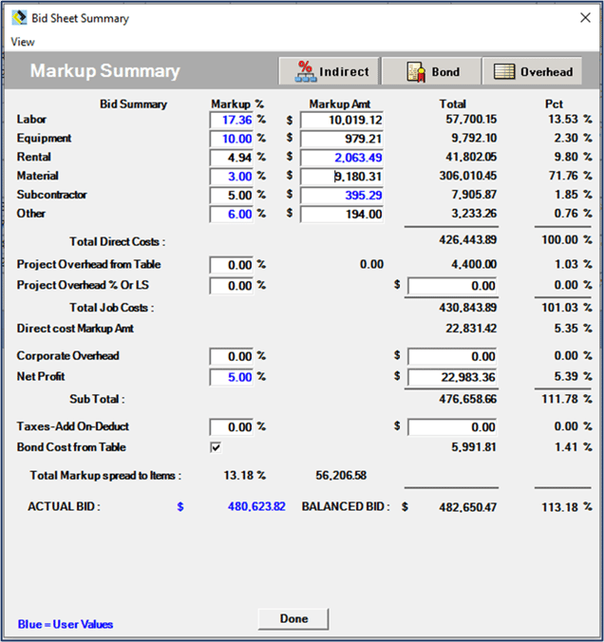Click Project Overhead from Table percent field
Viewport: 604px width, 642px height.
click(232, 265)
